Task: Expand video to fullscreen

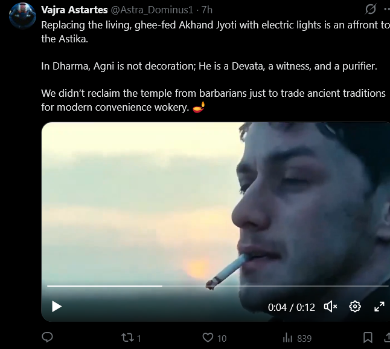Action: [379, 307]
